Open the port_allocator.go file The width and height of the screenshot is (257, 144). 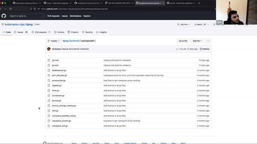pyautogui.click(x=59, y=76)
